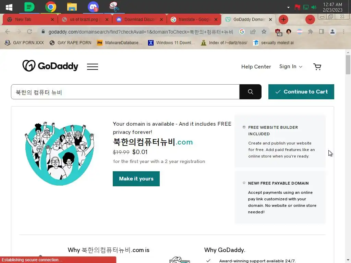Toggle the browser side panel
The image size is (351, 263).
322,32
